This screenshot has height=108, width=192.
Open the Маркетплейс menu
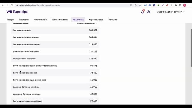click(40, 19)
